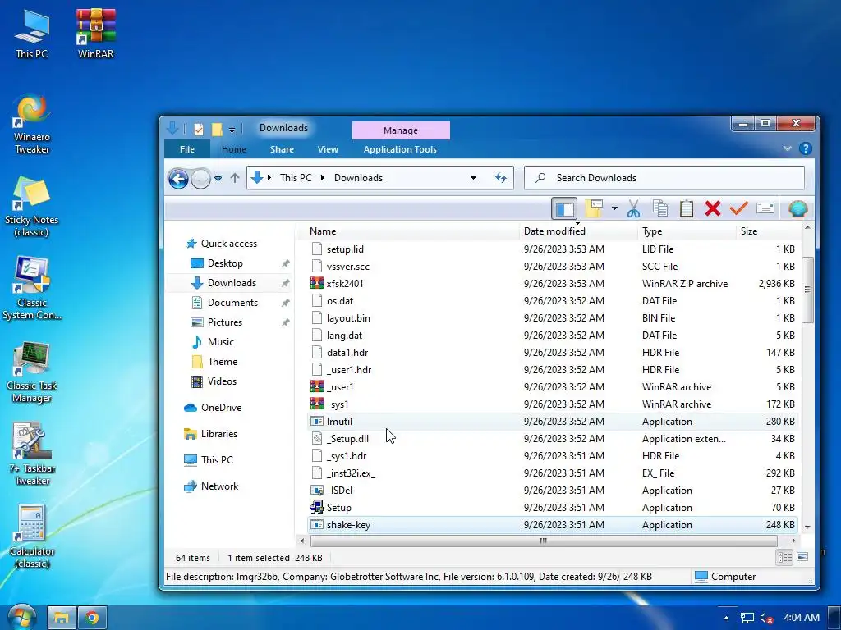This screenshot has width=841, height=630.
Task: Open folder options toolbar icon
Action: click(595, 208)
